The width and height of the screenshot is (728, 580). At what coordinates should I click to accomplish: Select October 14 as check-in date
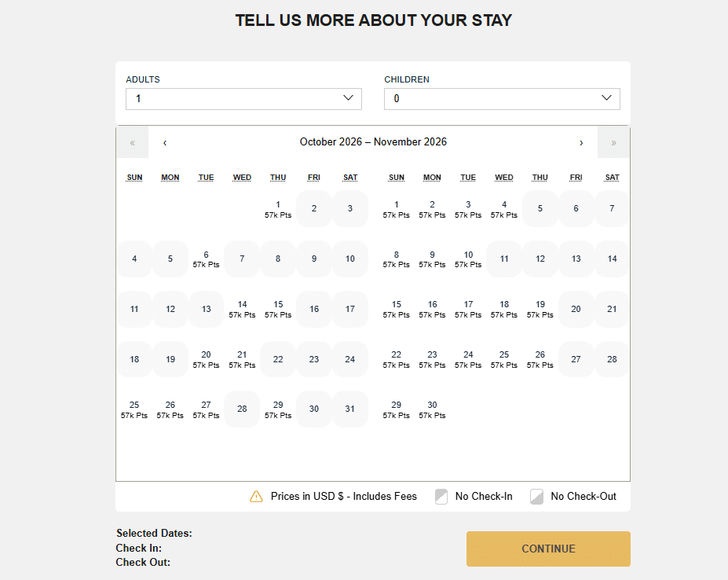point(242,309)
